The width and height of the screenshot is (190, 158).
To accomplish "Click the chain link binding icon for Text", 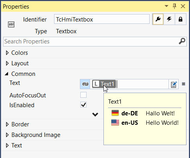I will coord(85,84).
